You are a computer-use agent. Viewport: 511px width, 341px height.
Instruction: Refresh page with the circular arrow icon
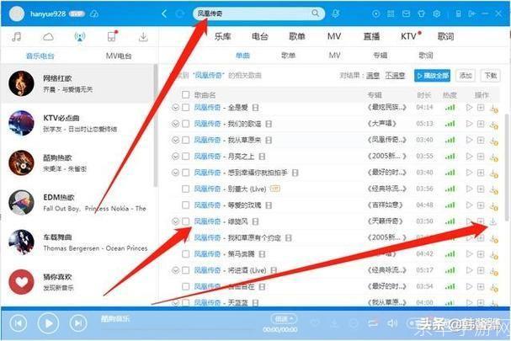pos(179,13)
